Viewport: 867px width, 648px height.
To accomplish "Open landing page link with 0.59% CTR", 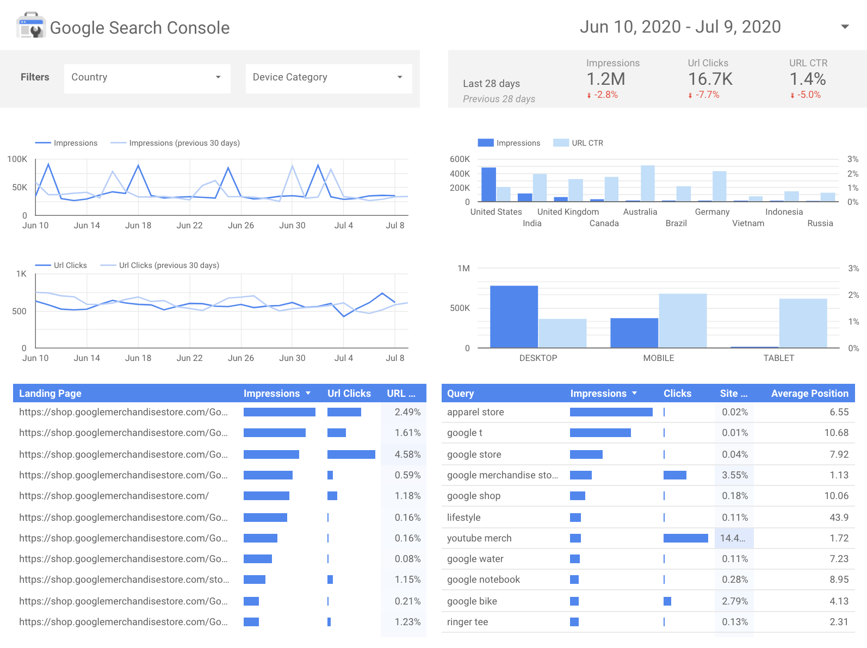I will [x=123, y=475].
